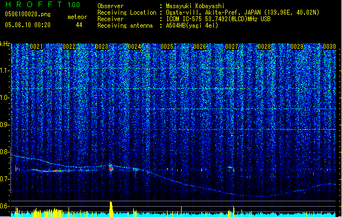The height and width of the screenshot is (217, 342).
Task: Click the HROFFT title text
Action: point(34,4)
